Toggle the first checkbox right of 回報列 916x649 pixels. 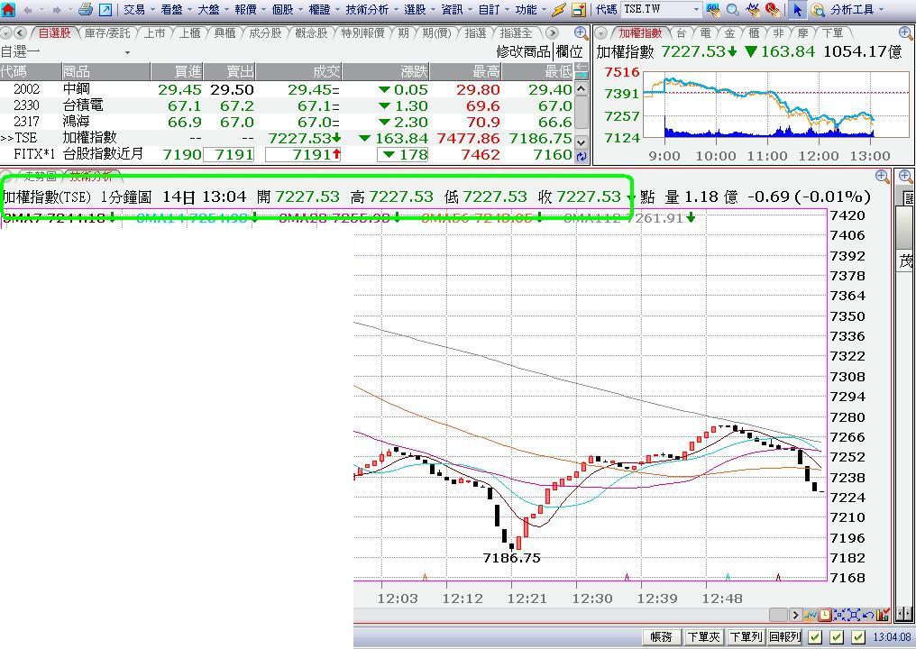pyautogui.click(x=816, y=636)
